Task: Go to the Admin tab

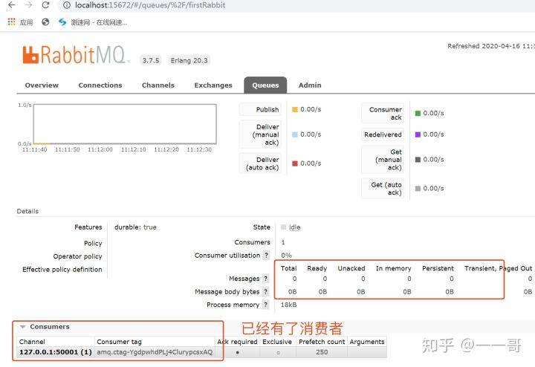Action: click(x=310, y=85)
